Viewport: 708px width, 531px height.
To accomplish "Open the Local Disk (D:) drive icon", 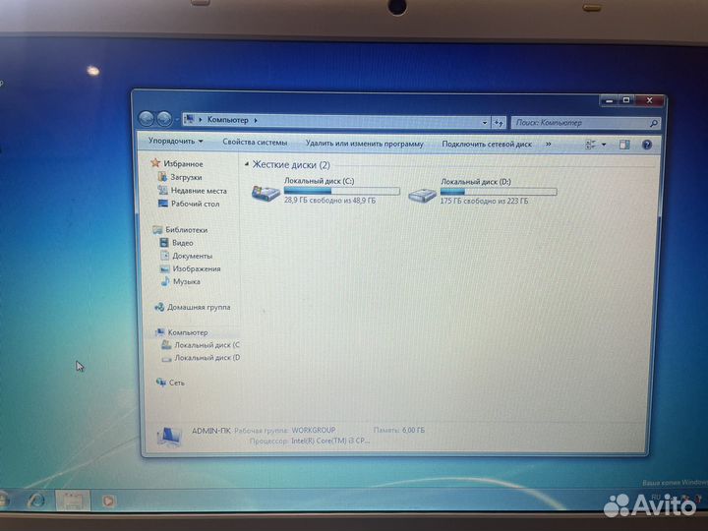I will [422, 195].
